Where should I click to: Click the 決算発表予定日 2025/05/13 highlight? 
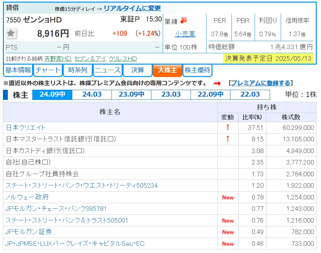tap(268, 58)
